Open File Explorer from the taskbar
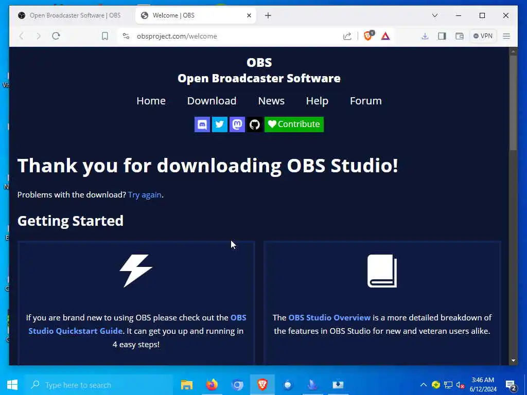 tap(187, 385)
